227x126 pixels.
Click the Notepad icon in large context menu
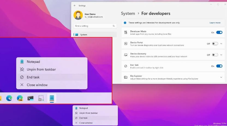22,62
